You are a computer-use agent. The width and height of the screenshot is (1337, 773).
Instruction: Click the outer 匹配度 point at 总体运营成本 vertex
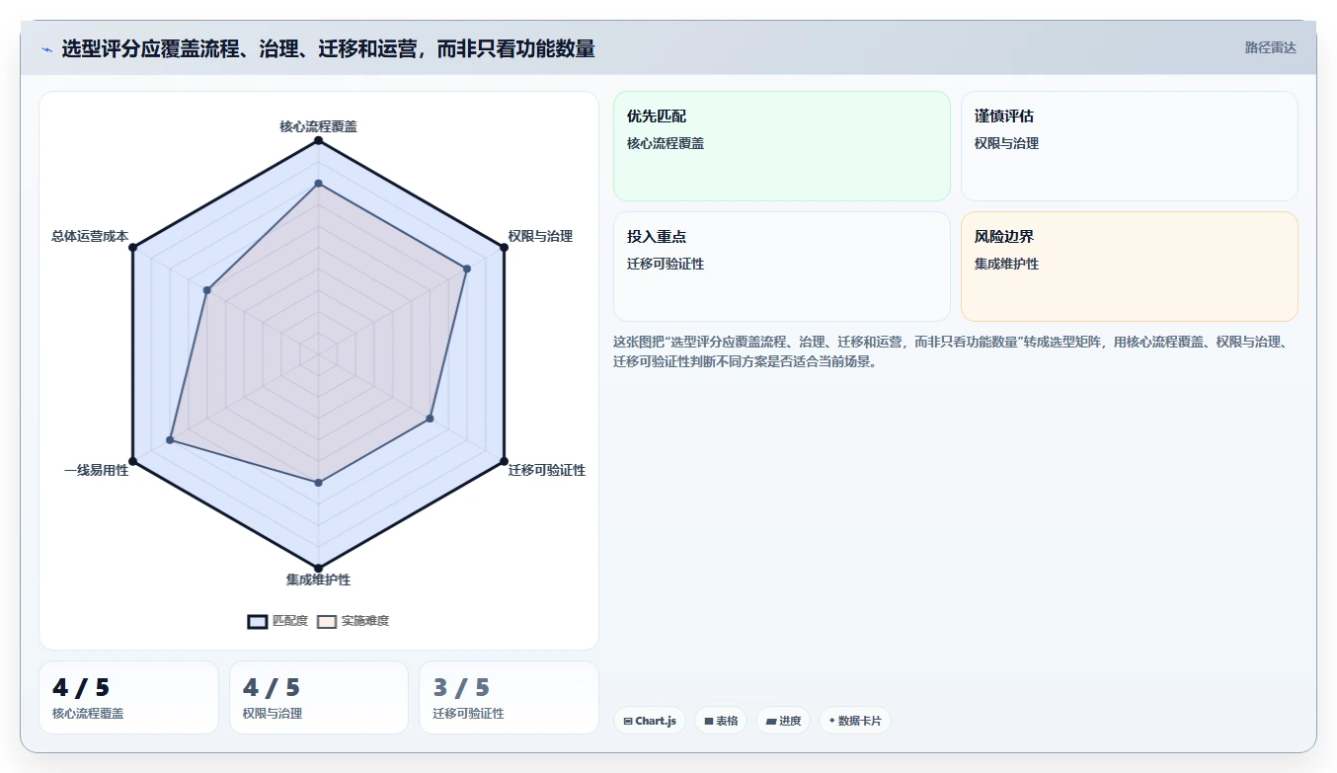tap(132, 248)
